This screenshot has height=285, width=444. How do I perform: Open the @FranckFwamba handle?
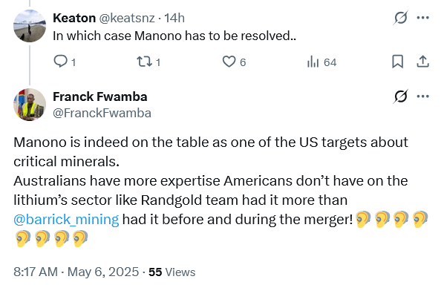(102, 113)
